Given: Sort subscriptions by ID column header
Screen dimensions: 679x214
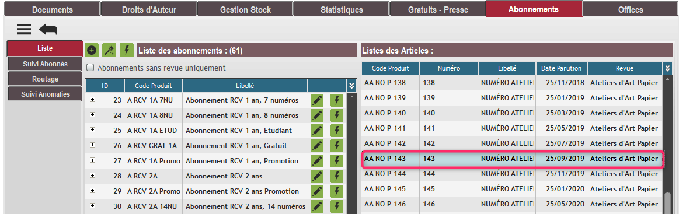Looking at the screenshot, I should coord(105,86).
